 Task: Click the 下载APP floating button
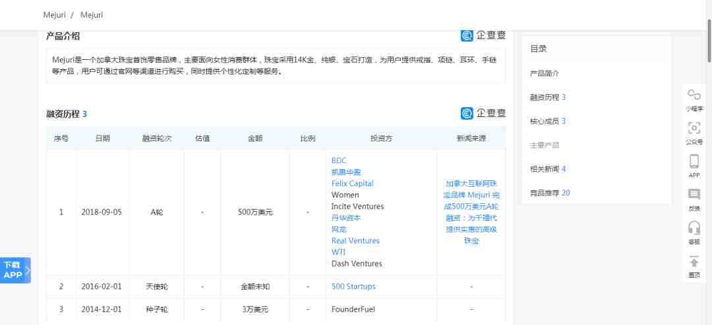click(15, 270)
